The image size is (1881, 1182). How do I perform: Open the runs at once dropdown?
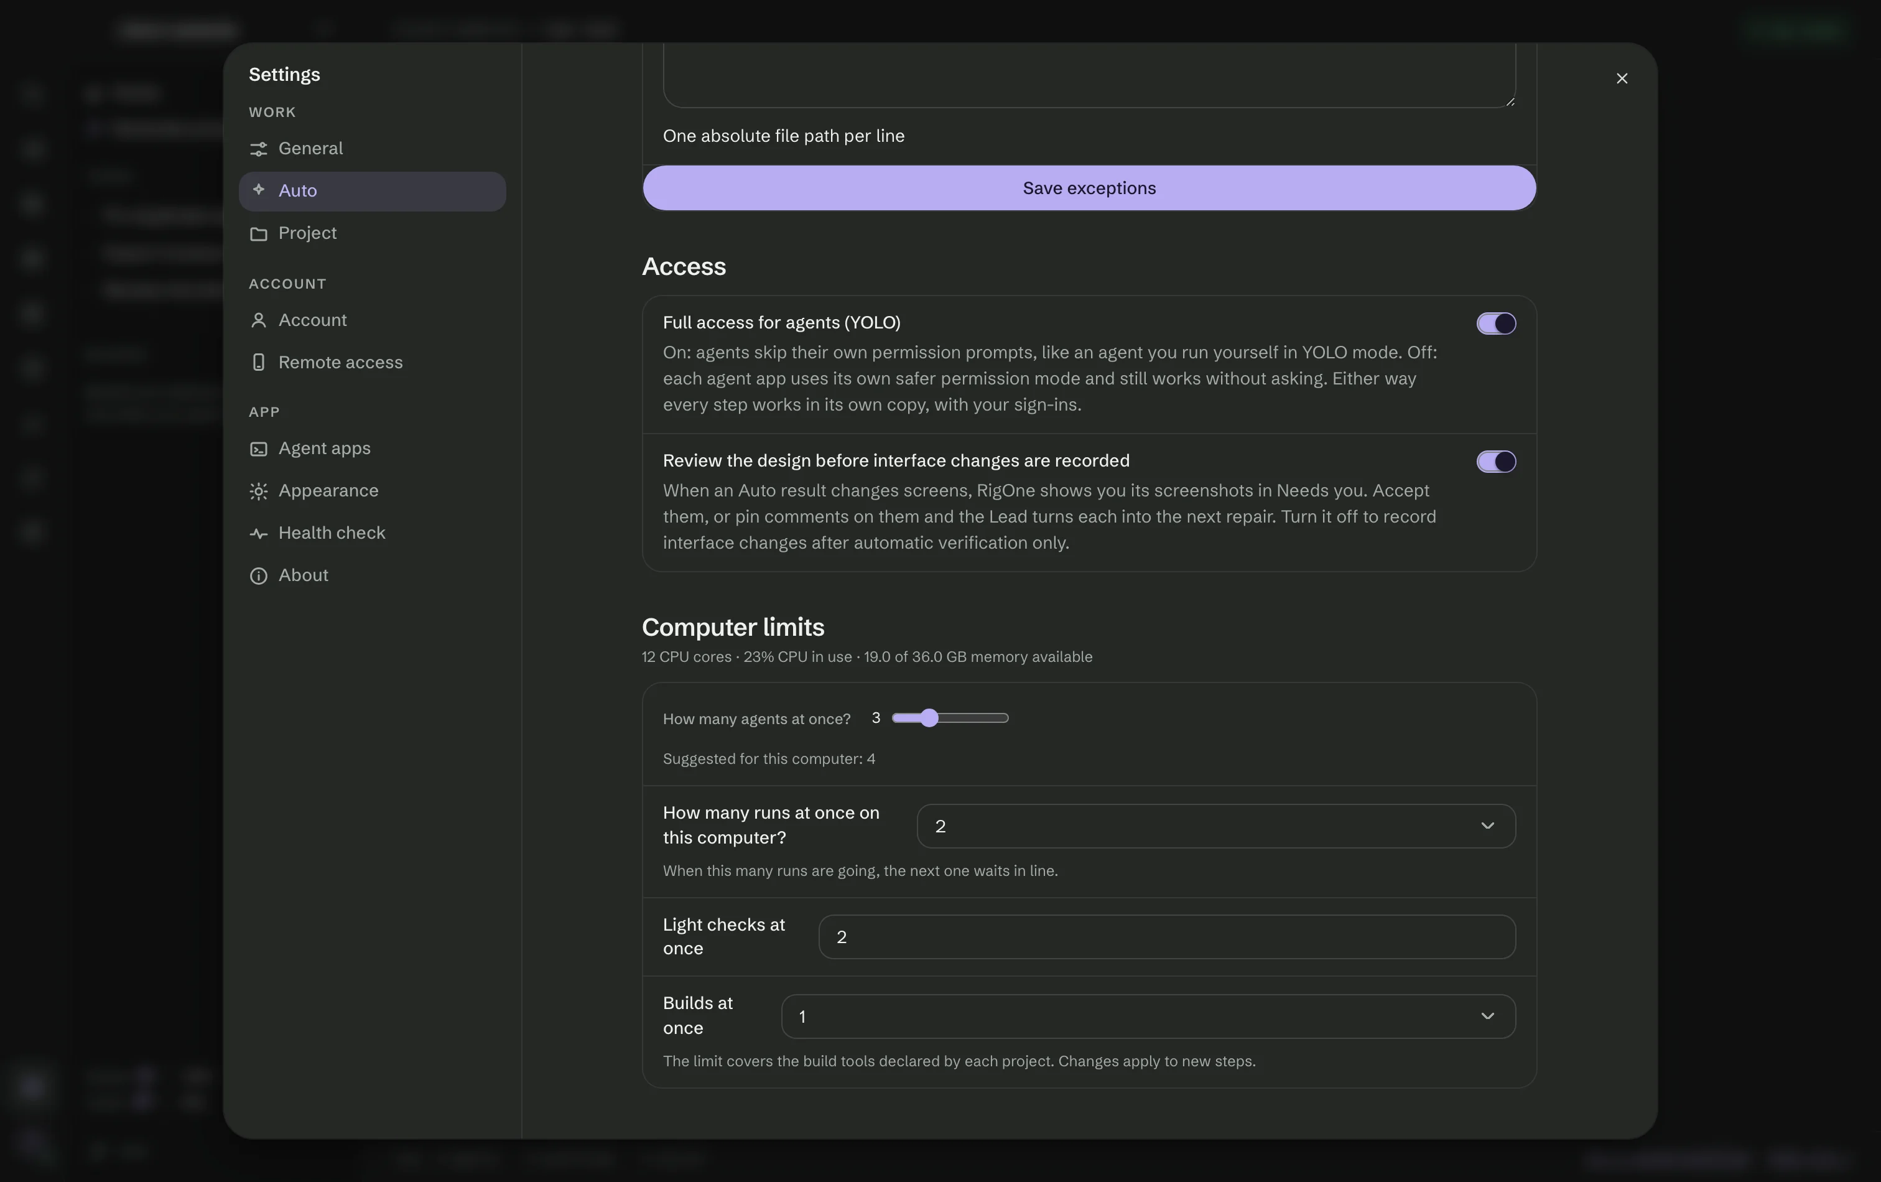coord(1215,826)
